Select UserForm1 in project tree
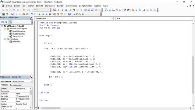The height and width of the screenshot is (110, 195). [16, 42]
